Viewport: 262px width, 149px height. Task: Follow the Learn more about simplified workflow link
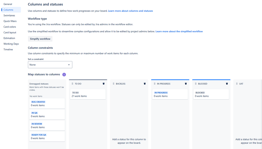[179, 31]
